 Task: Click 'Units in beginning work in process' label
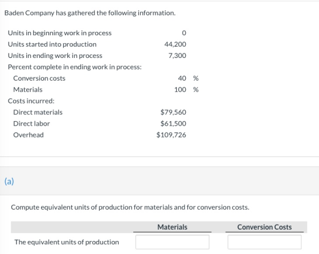click(x=60, y=33)
